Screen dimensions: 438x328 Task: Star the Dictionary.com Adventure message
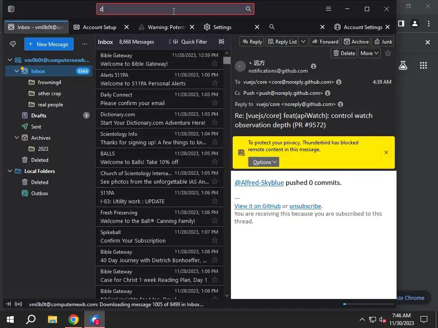tap(215, 122)
